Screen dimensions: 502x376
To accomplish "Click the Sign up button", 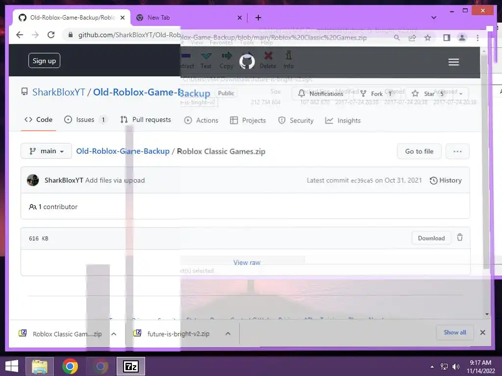I will (44, 61).
